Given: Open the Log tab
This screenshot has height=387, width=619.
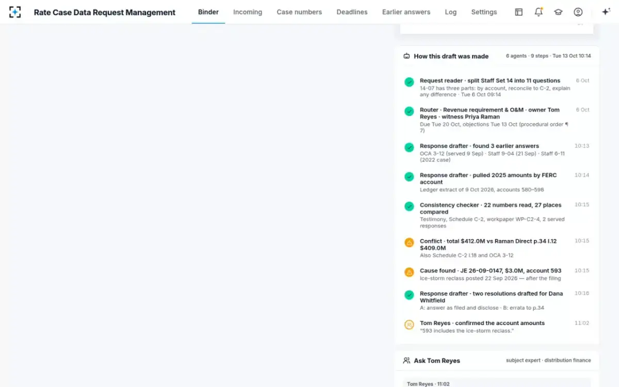Looking at the screenshot, I should click(x=451, y=12).
